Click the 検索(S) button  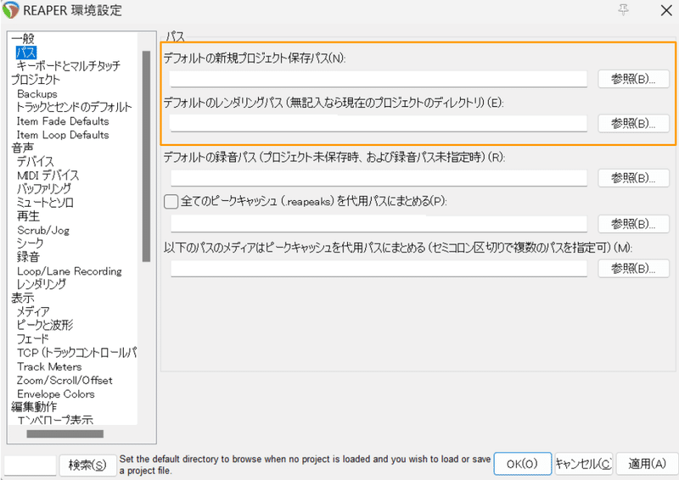(88, 466)
